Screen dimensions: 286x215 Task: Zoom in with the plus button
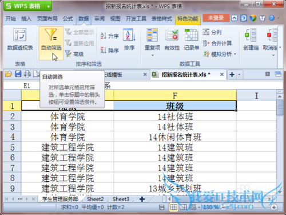(274, 207)
